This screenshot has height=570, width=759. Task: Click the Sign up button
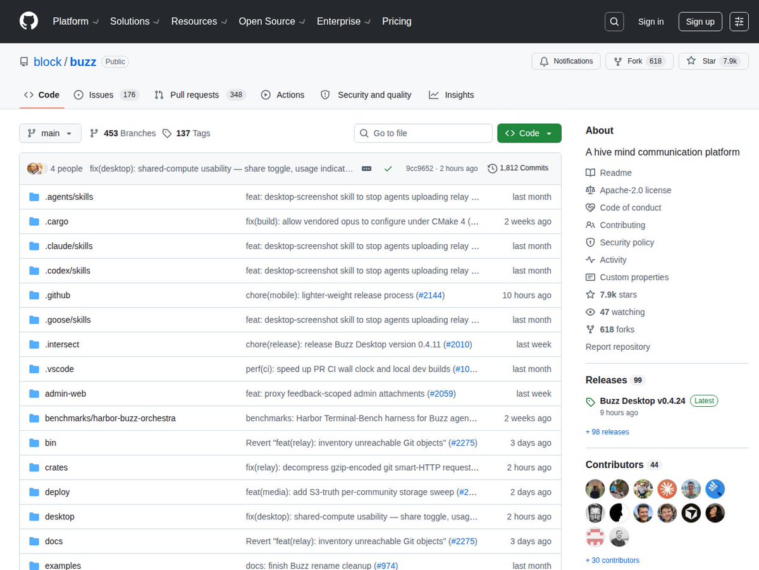[x=700, y=22]
